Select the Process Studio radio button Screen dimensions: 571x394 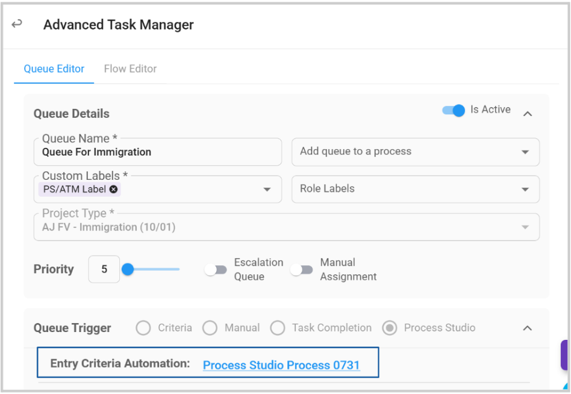390,328
